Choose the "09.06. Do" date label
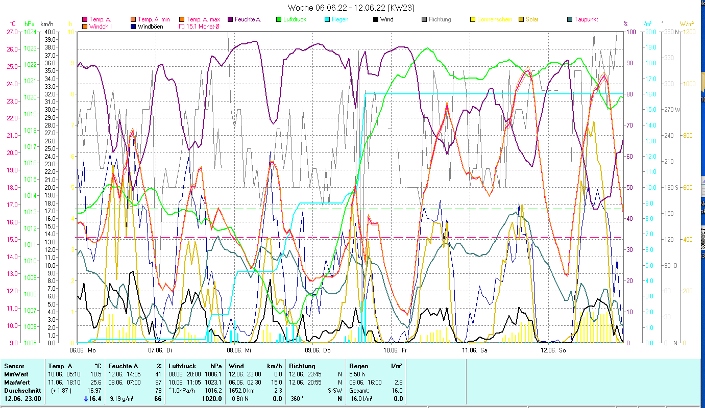The width and height of the screenshot is (705, 408). tap(318, 350)
